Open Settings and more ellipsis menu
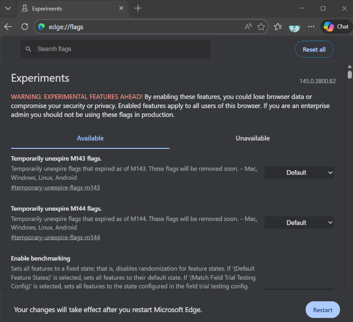This screenshot has height=322, width=353. click(311, 27)
